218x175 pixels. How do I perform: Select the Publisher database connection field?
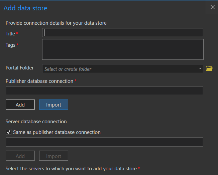pos(104,91)
